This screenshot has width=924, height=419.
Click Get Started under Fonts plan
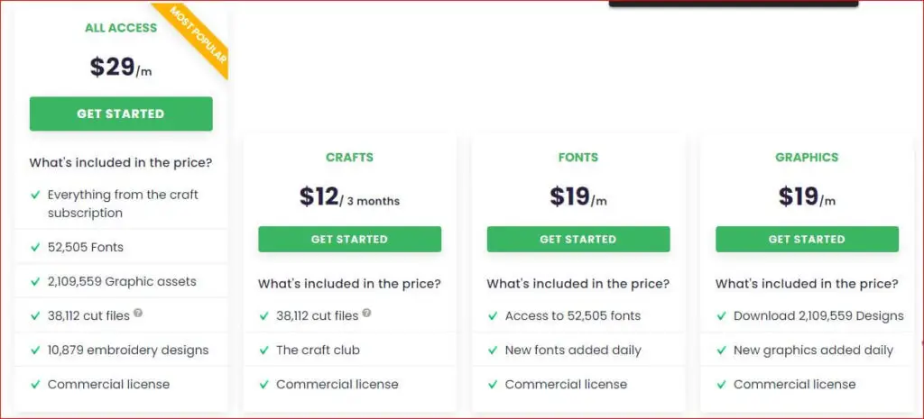click(x=578, y=239)
